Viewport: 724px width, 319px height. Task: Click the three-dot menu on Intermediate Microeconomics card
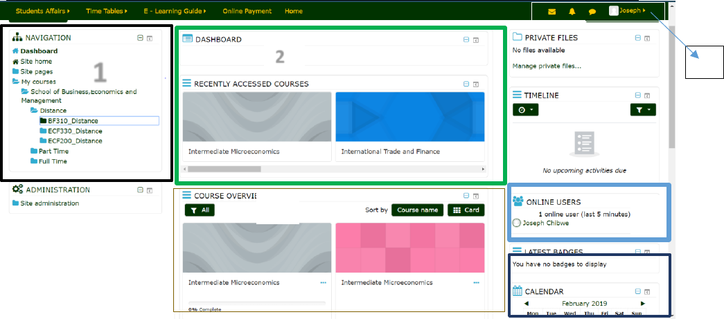click(x=323, y=283)
